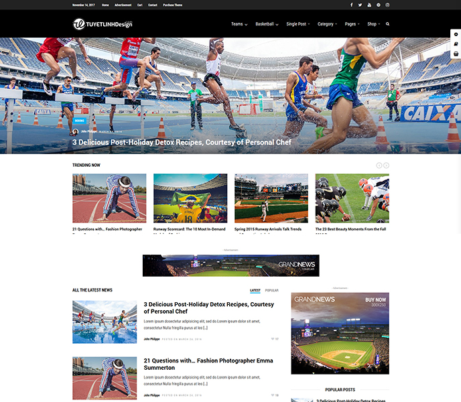Switch to the Popular news tab

271,291
